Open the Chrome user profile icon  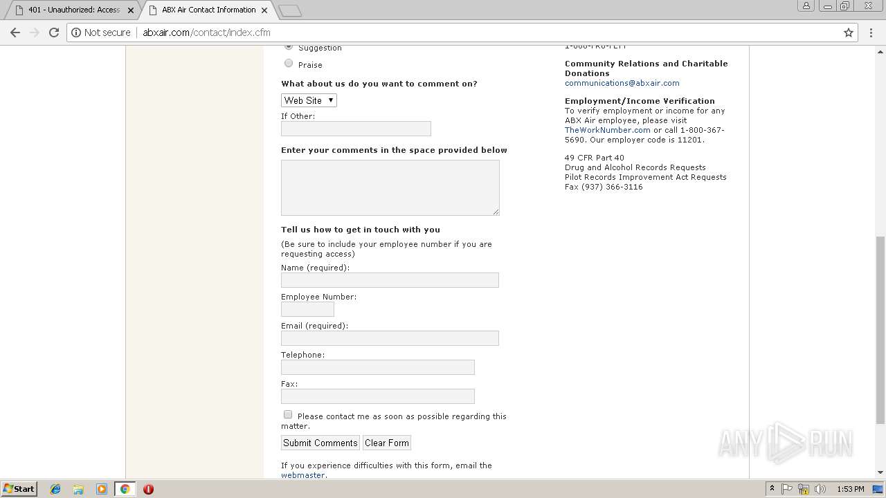pos(806,6)
